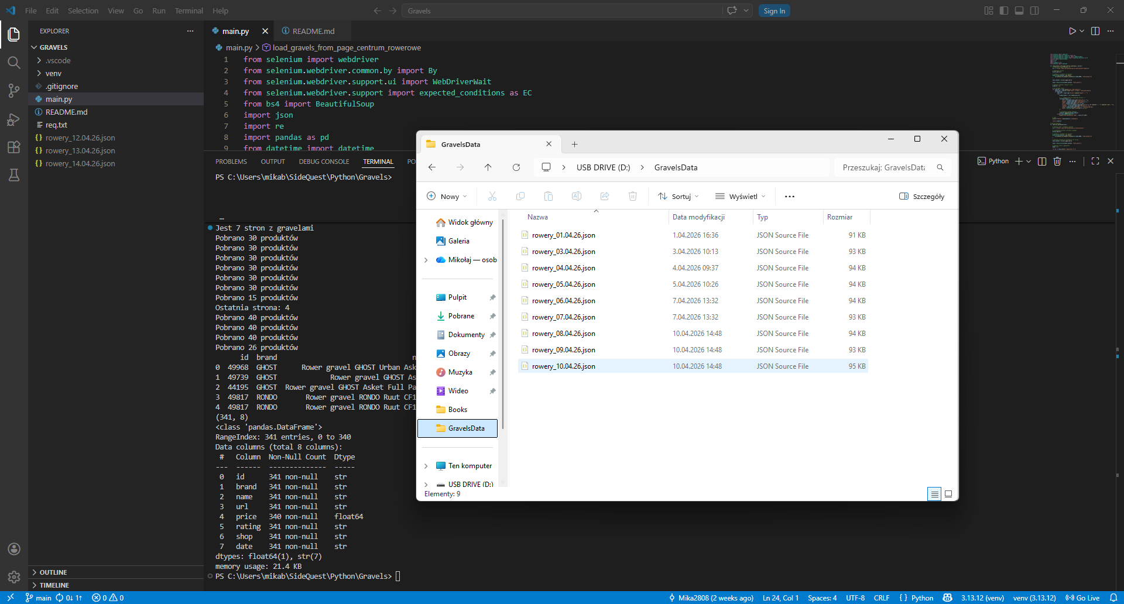
Task: Open the Sortuj dropdown
Action: point(678,197)
